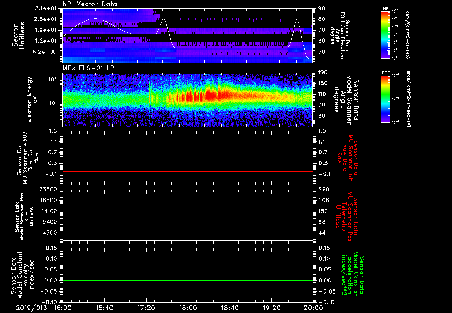Click the red "MU Scanner Inh Raw Data" label

[348, 158]
